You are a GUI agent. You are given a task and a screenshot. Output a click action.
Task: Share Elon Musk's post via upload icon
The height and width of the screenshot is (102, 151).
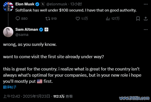pyautogui.click(x=146, y=18)
